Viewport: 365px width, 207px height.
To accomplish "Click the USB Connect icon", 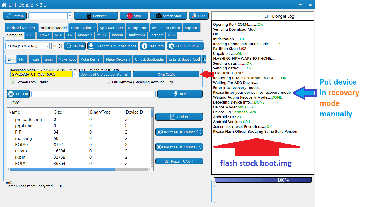I will [x=89, y=16].
